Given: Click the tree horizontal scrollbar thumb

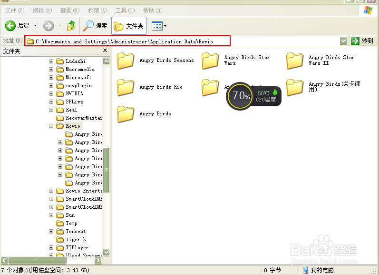Looking at the screenshot, I should pyautogui.click(x=37, y=260).
